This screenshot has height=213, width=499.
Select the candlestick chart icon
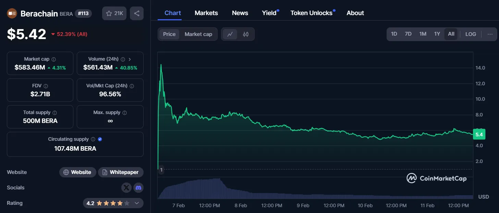pos(246,34)
